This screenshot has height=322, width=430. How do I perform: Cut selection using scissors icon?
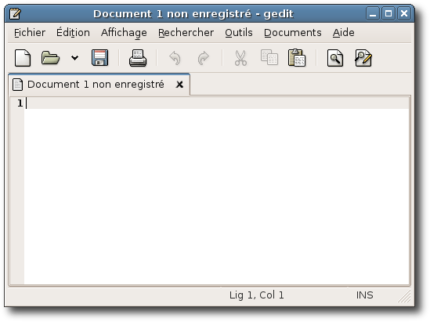240,58
